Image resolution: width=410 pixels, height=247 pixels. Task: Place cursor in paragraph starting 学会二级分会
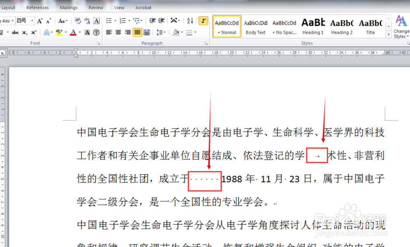(x=173, y=202)
